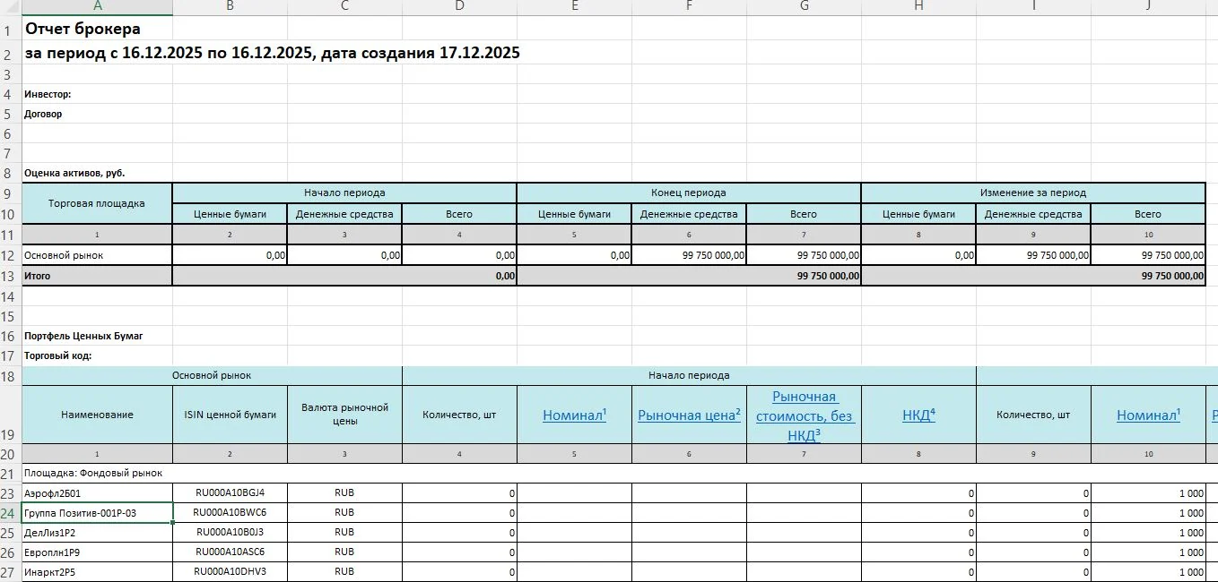
Task: Select the 'Торговая площадка' header cell
Action: tap(97, 203)
